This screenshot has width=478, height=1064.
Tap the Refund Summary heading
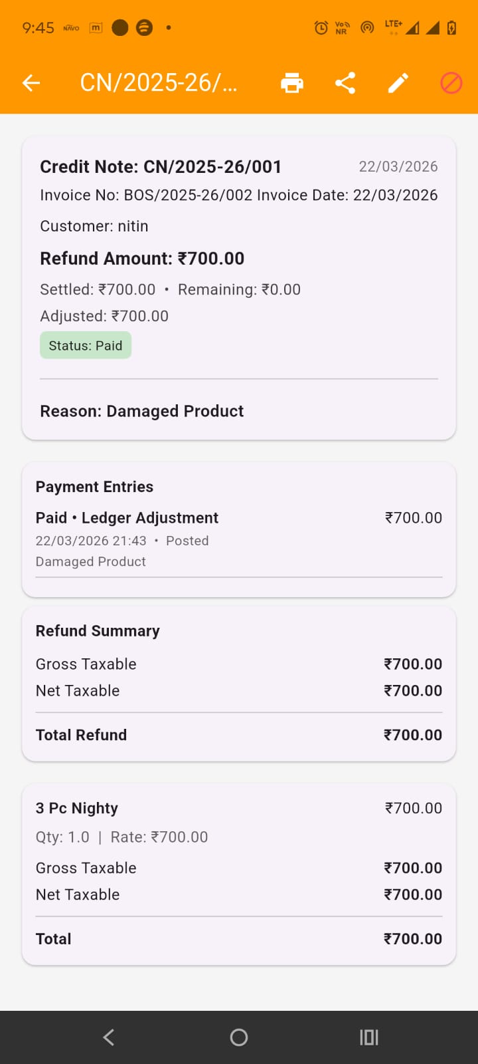(x=98, y=631)
